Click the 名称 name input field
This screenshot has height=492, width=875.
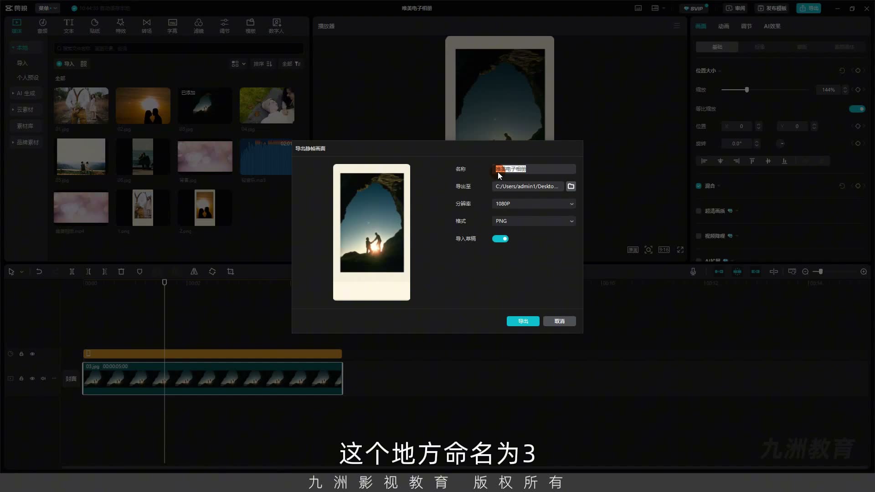[x=534, y=169]
